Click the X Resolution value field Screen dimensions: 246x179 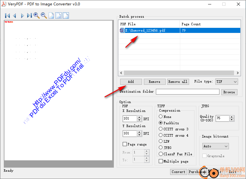click(130, 119)
